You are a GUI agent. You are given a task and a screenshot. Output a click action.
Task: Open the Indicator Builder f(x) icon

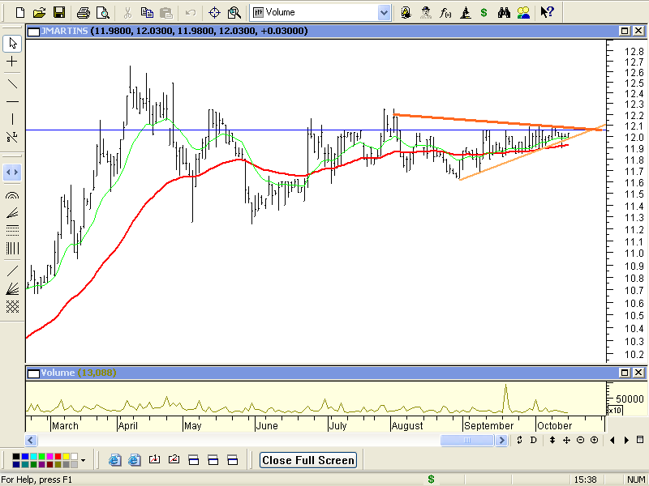click(445, 13)
